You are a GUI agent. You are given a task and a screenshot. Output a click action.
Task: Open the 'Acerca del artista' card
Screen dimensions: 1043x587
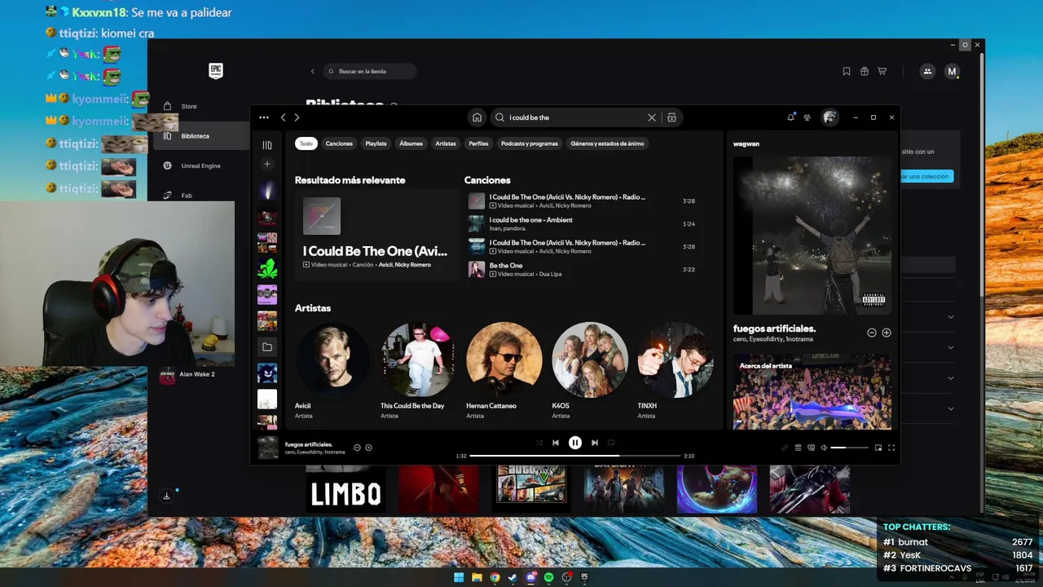click(812, 391)
